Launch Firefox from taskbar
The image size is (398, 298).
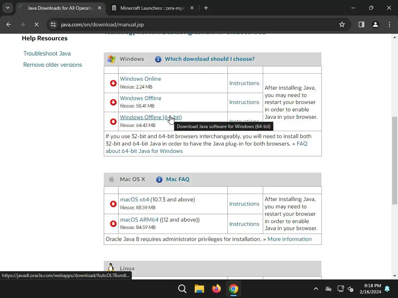(216, 289)
